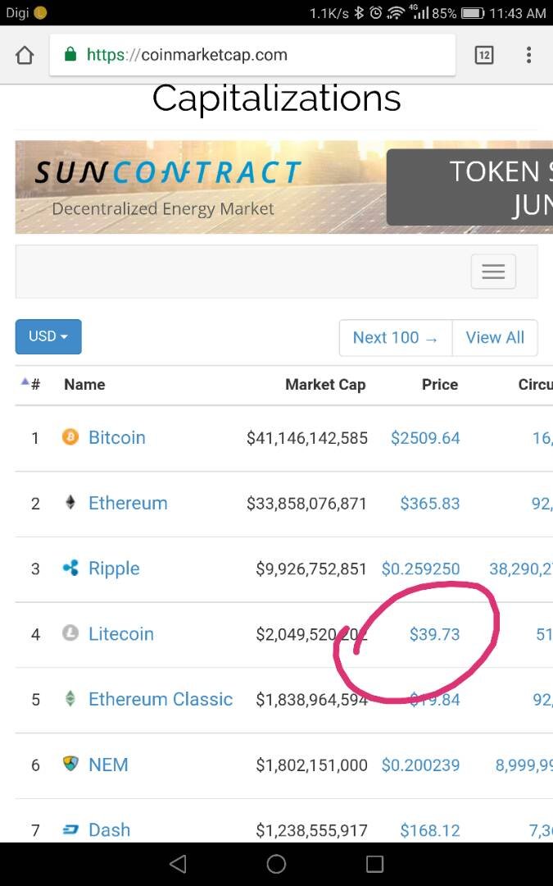553x886 pixels.
Task: Tap the SunContract banner advertisement
Action: click(283, 187)
